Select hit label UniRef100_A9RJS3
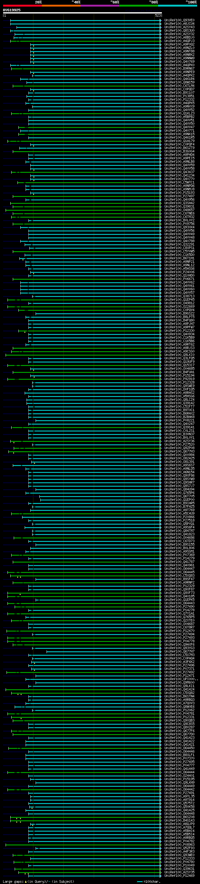 pos(179,348)
